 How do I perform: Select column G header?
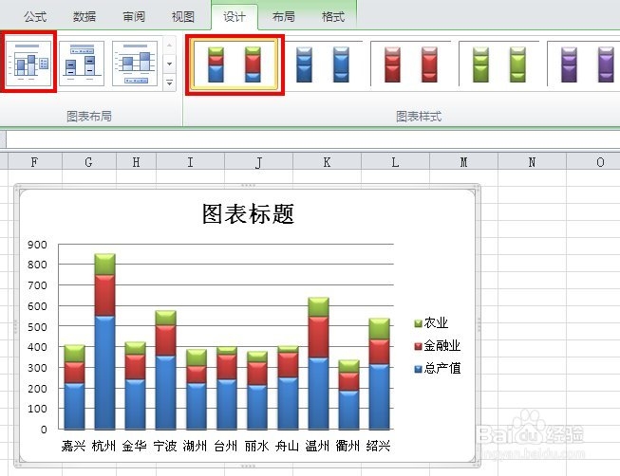pos(89,162)
